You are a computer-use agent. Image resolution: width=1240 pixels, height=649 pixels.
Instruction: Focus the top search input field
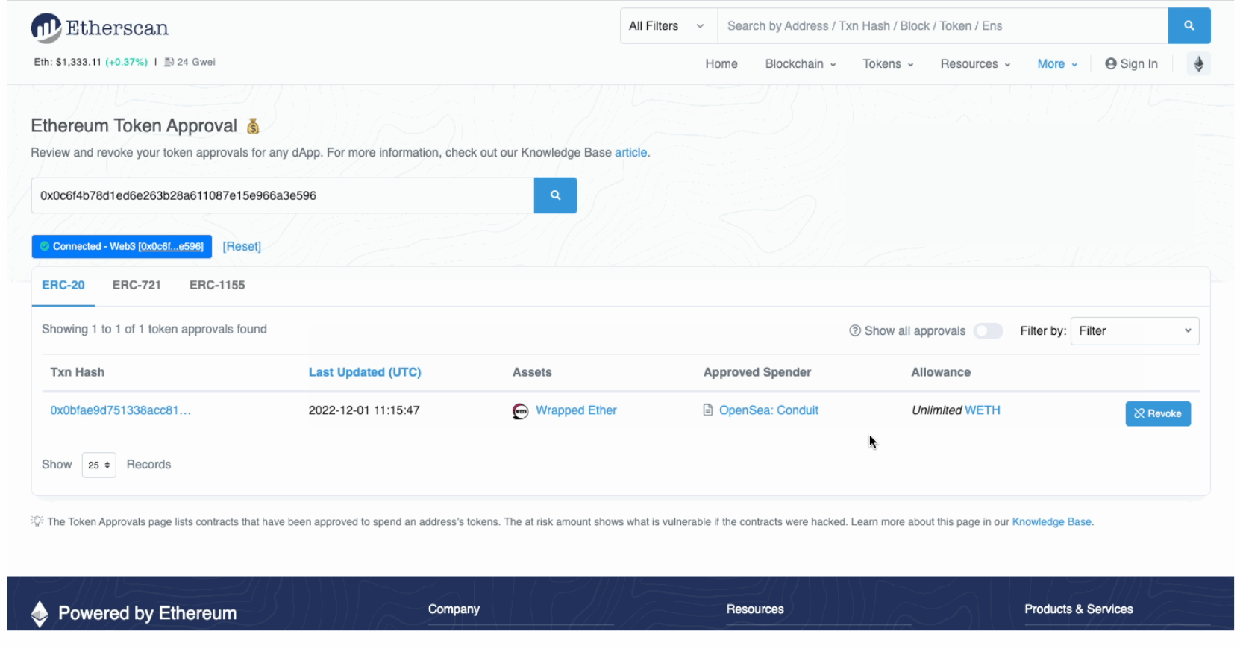click(x=942, y=26)
